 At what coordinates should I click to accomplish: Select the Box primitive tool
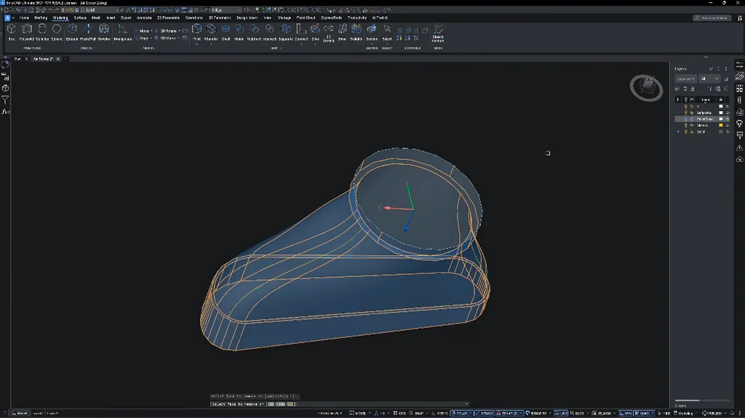coord(12,32)
